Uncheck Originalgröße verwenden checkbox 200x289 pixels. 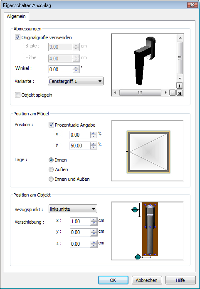(x=17, y=37)
